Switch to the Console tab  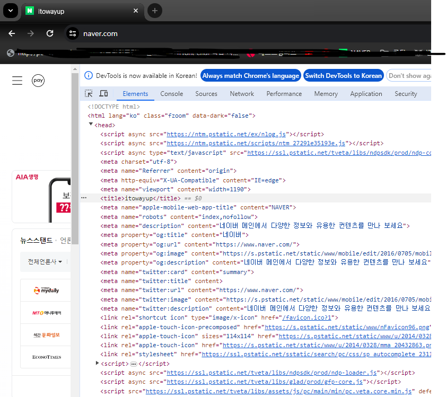tap(171, 94)
